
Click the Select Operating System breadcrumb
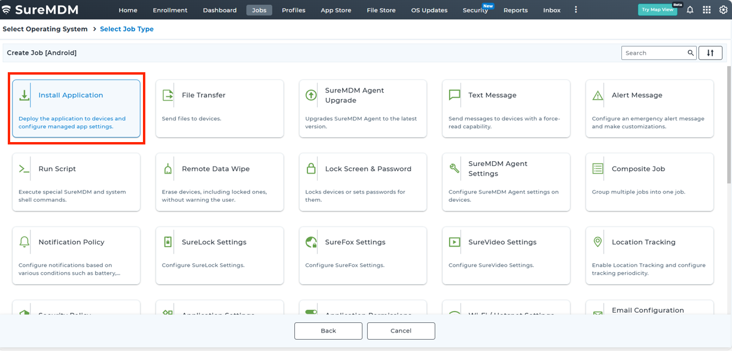(45, 29)
